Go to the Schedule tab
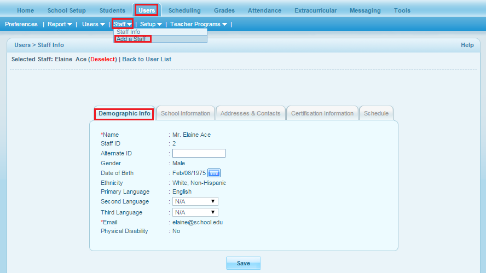Screen dimensions: 486x273 376,113
